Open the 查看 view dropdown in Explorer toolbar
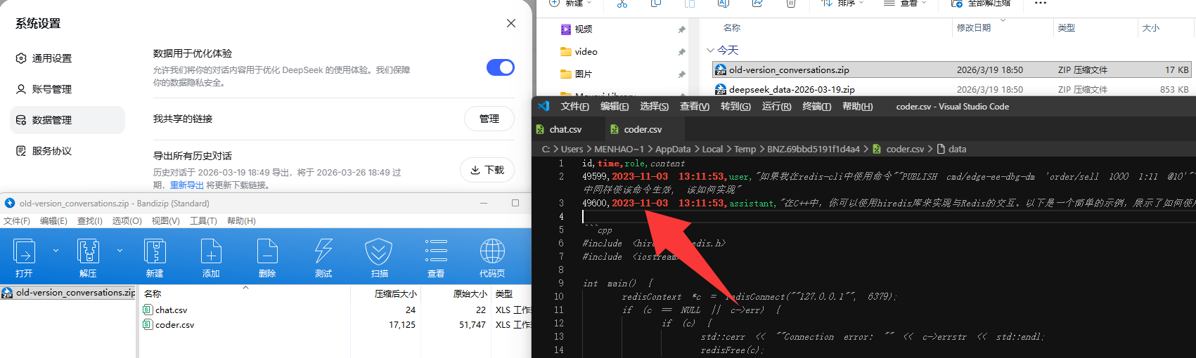1196x358 pixels. 906,4
